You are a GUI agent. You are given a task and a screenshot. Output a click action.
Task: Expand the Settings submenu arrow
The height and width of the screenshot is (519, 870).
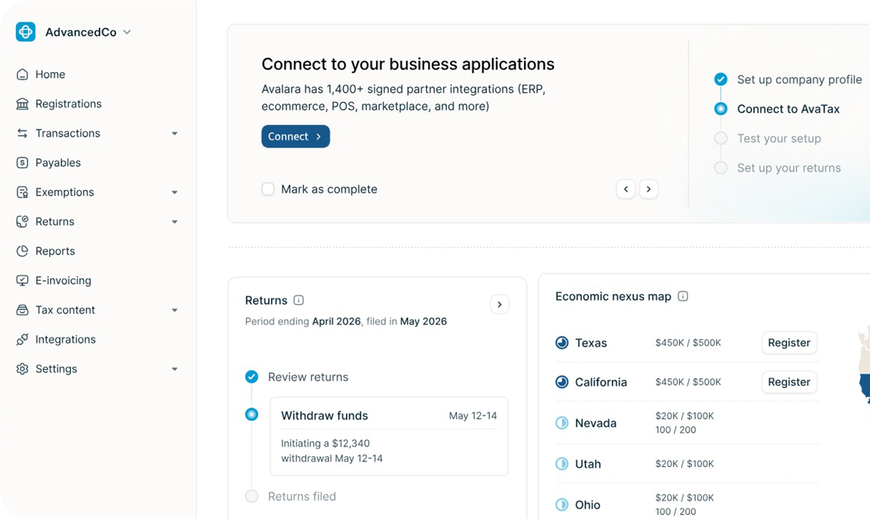(175, 369)
